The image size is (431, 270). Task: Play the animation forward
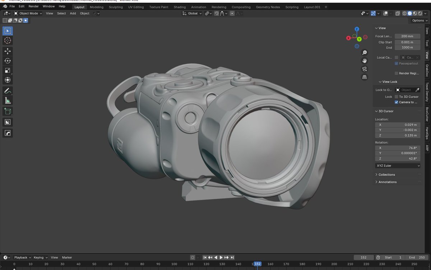point(221,257)
